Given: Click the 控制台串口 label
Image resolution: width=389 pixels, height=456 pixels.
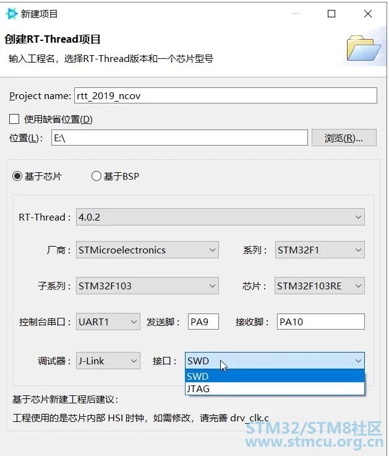Looking at the screenshot, I should pyautogui.click(x=45, y=322).
